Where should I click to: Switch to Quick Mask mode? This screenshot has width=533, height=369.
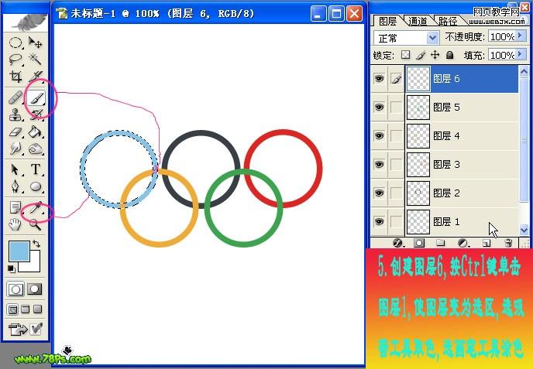click(x=35, y=289)
